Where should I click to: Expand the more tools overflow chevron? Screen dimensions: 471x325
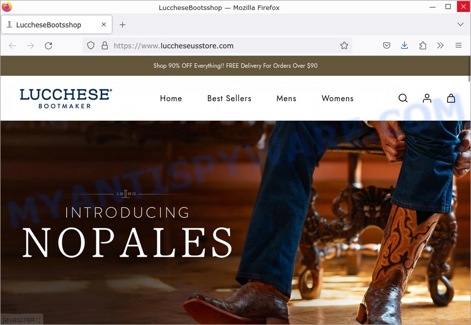(441, 46)
